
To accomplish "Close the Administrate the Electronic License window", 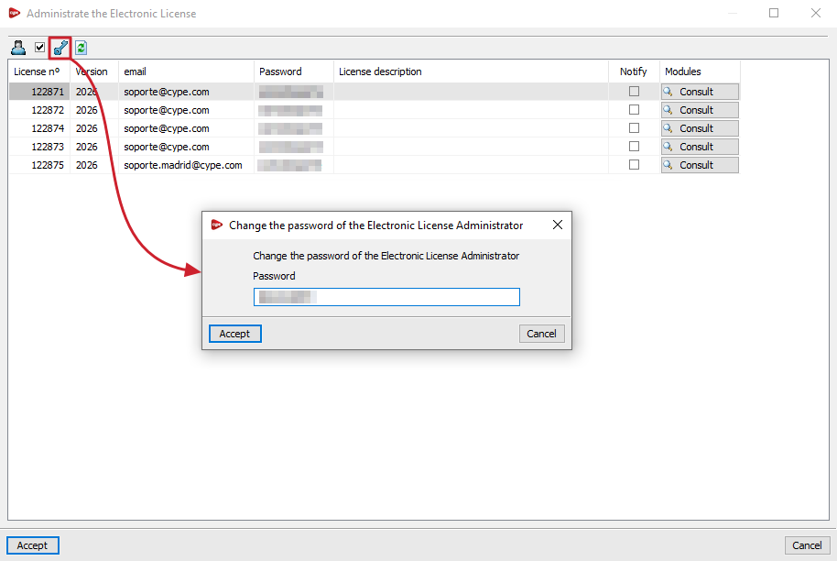I will (x=816, y=13).
